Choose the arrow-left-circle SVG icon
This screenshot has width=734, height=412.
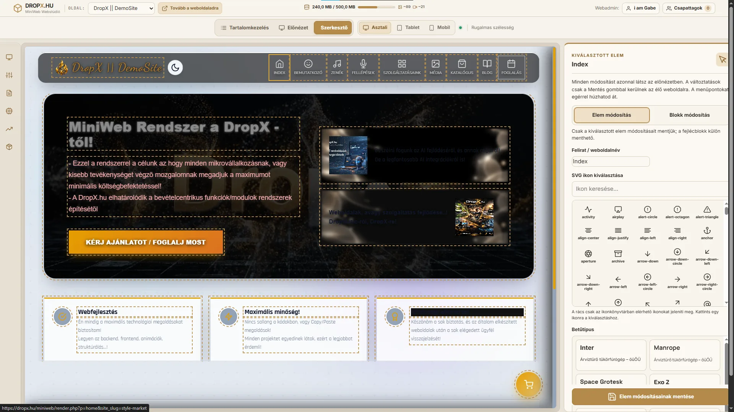pyautogui.click(x=648, y=282)
